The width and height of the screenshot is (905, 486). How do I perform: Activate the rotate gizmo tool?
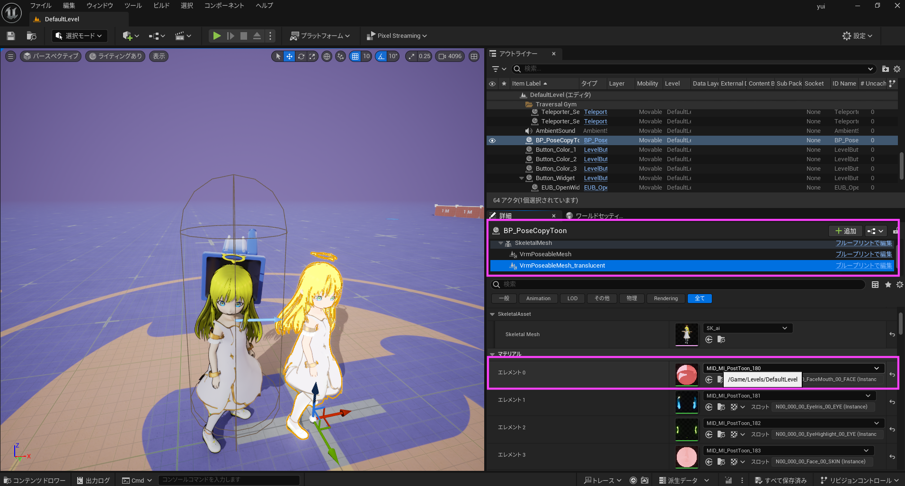click(301, 56)
